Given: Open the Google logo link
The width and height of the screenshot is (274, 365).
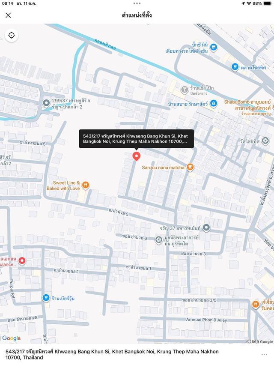Looking at the screenshot, I should click(x=12, y=338).
